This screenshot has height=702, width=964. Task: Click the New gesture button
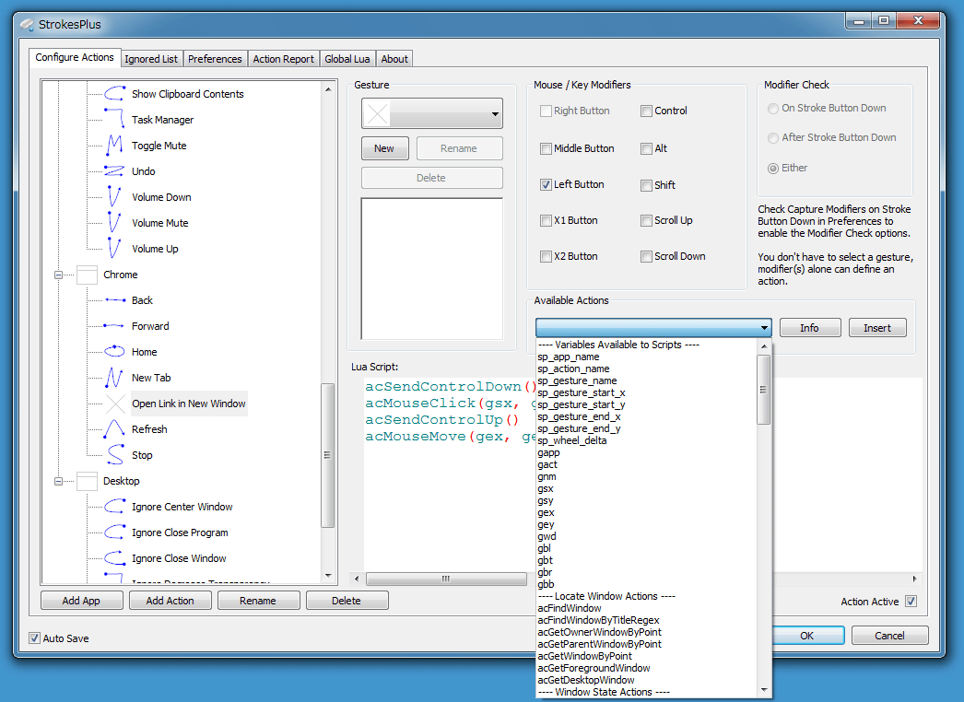tap(384, 148)
